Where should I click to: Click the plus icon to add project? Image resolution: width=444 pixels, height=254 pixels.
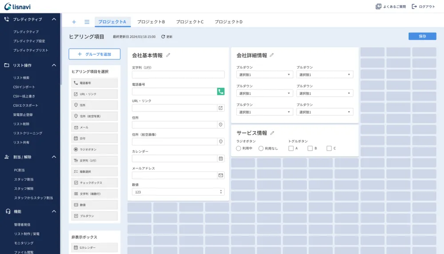(x=74, y=22)
